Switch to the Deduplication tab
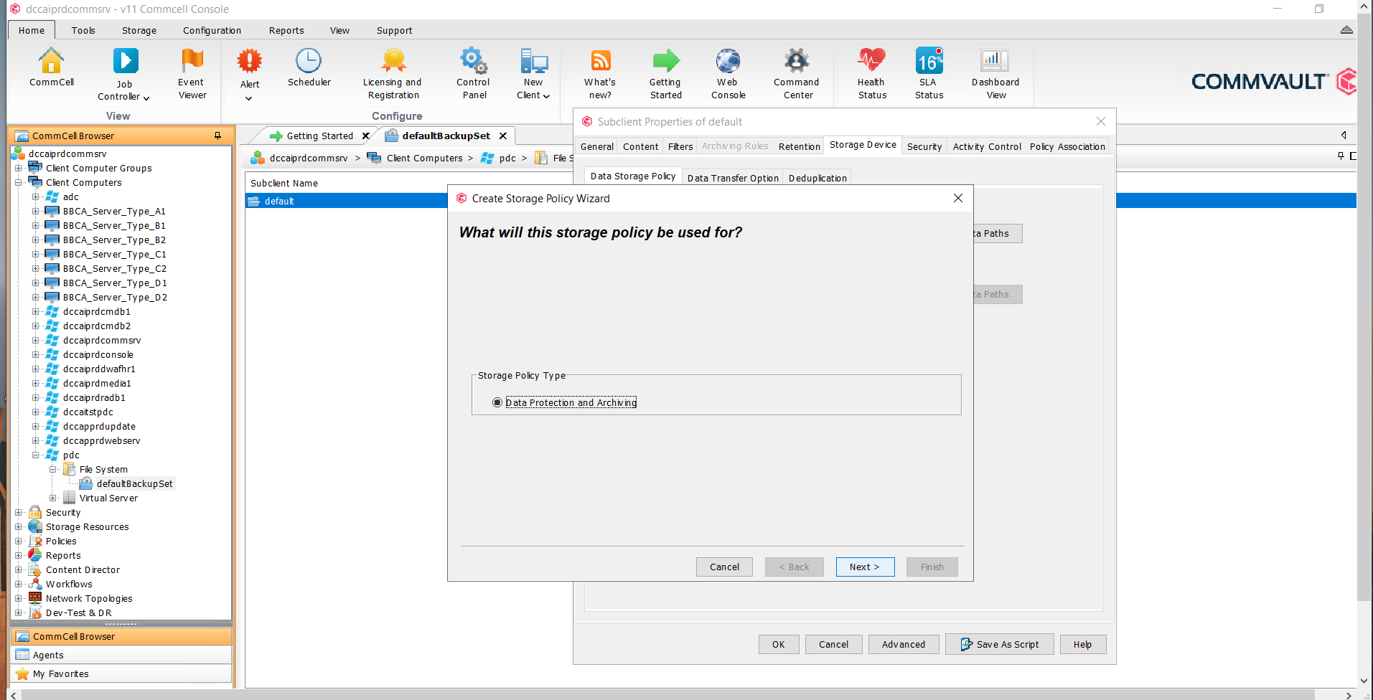 pos(817,178)
